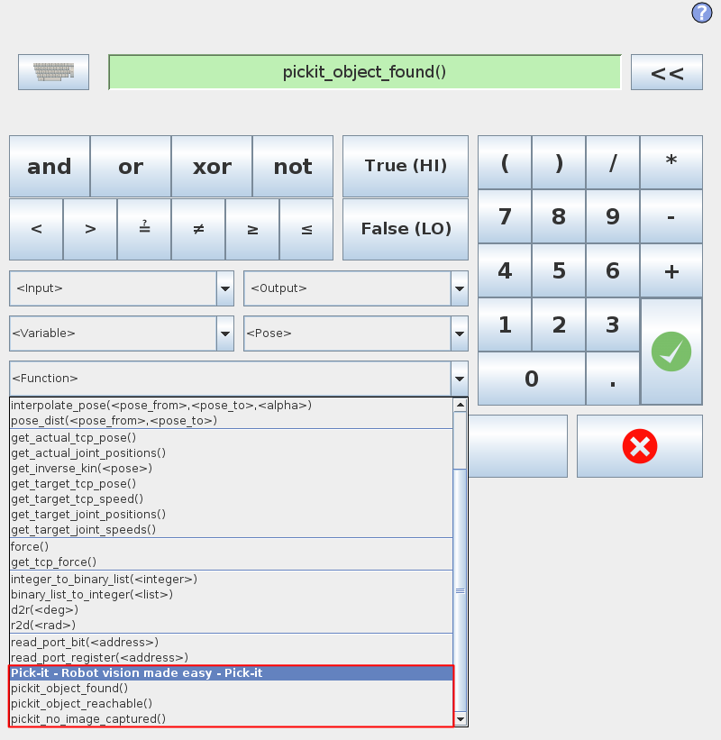
Task: Select pickit_no_image_captured() function
Action: [x=232, y=718]
